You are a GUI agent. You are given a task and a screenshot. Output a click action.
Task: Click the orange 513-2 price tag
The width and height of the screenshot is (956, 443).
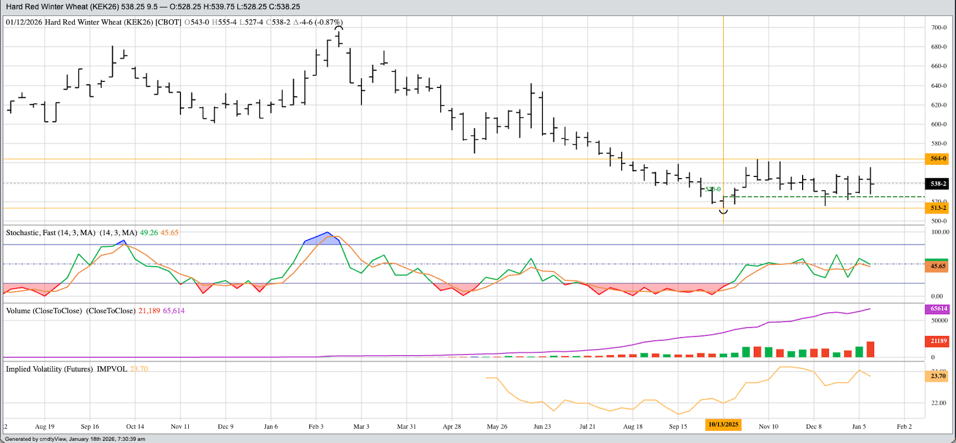point(938,208)
